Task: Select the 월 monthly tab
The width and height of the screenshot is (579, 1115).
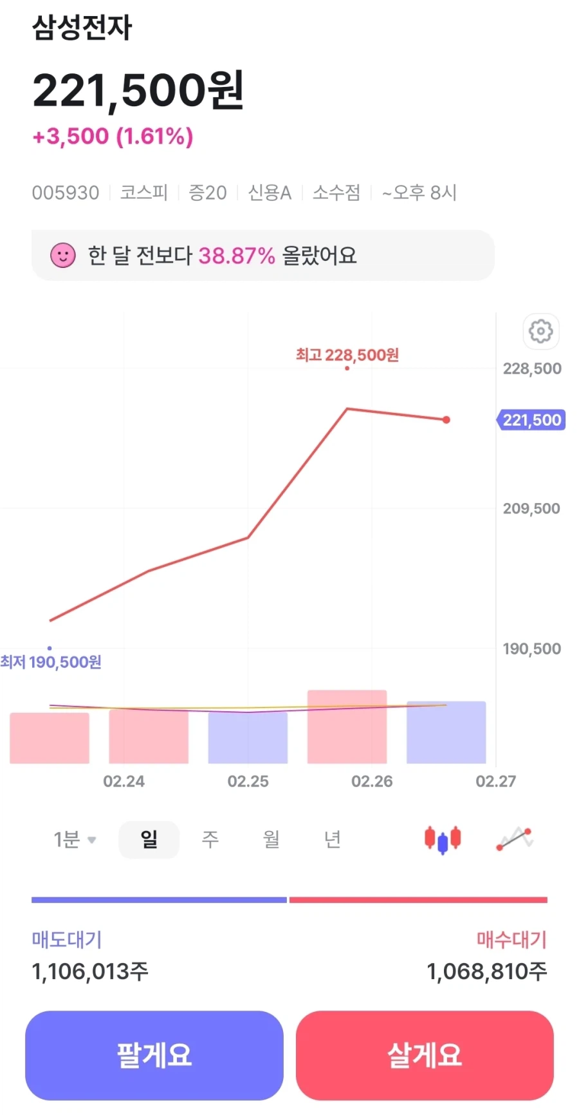Action: [271, 840]
